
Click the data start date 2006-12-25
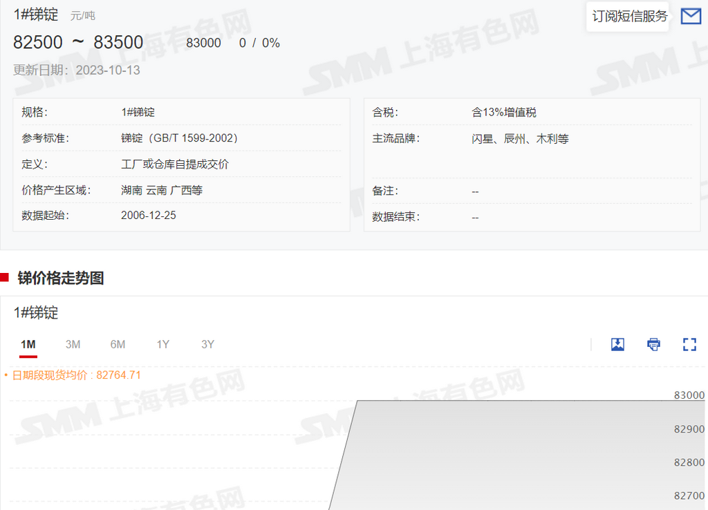(149, 216)
